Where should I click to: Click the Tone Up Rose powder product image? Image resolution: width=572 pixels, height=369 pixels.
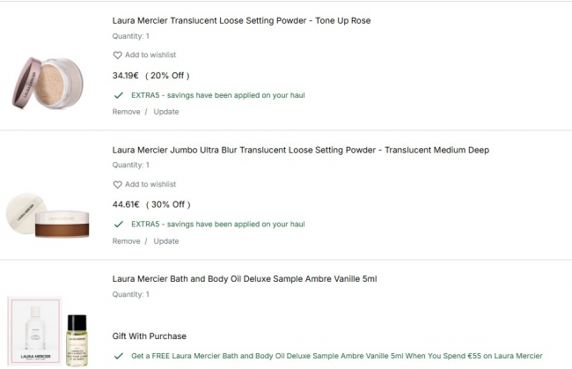click(48, 82)
